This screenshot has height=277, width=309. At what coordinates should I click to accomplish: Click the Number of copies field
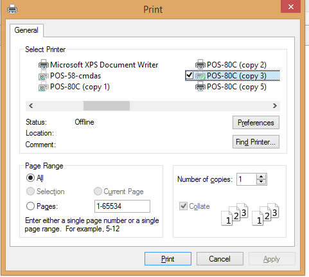pos(246,179)
